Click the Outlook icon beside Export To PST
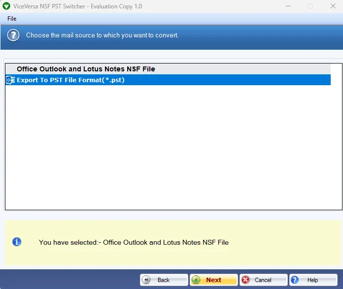 [10, 80]
